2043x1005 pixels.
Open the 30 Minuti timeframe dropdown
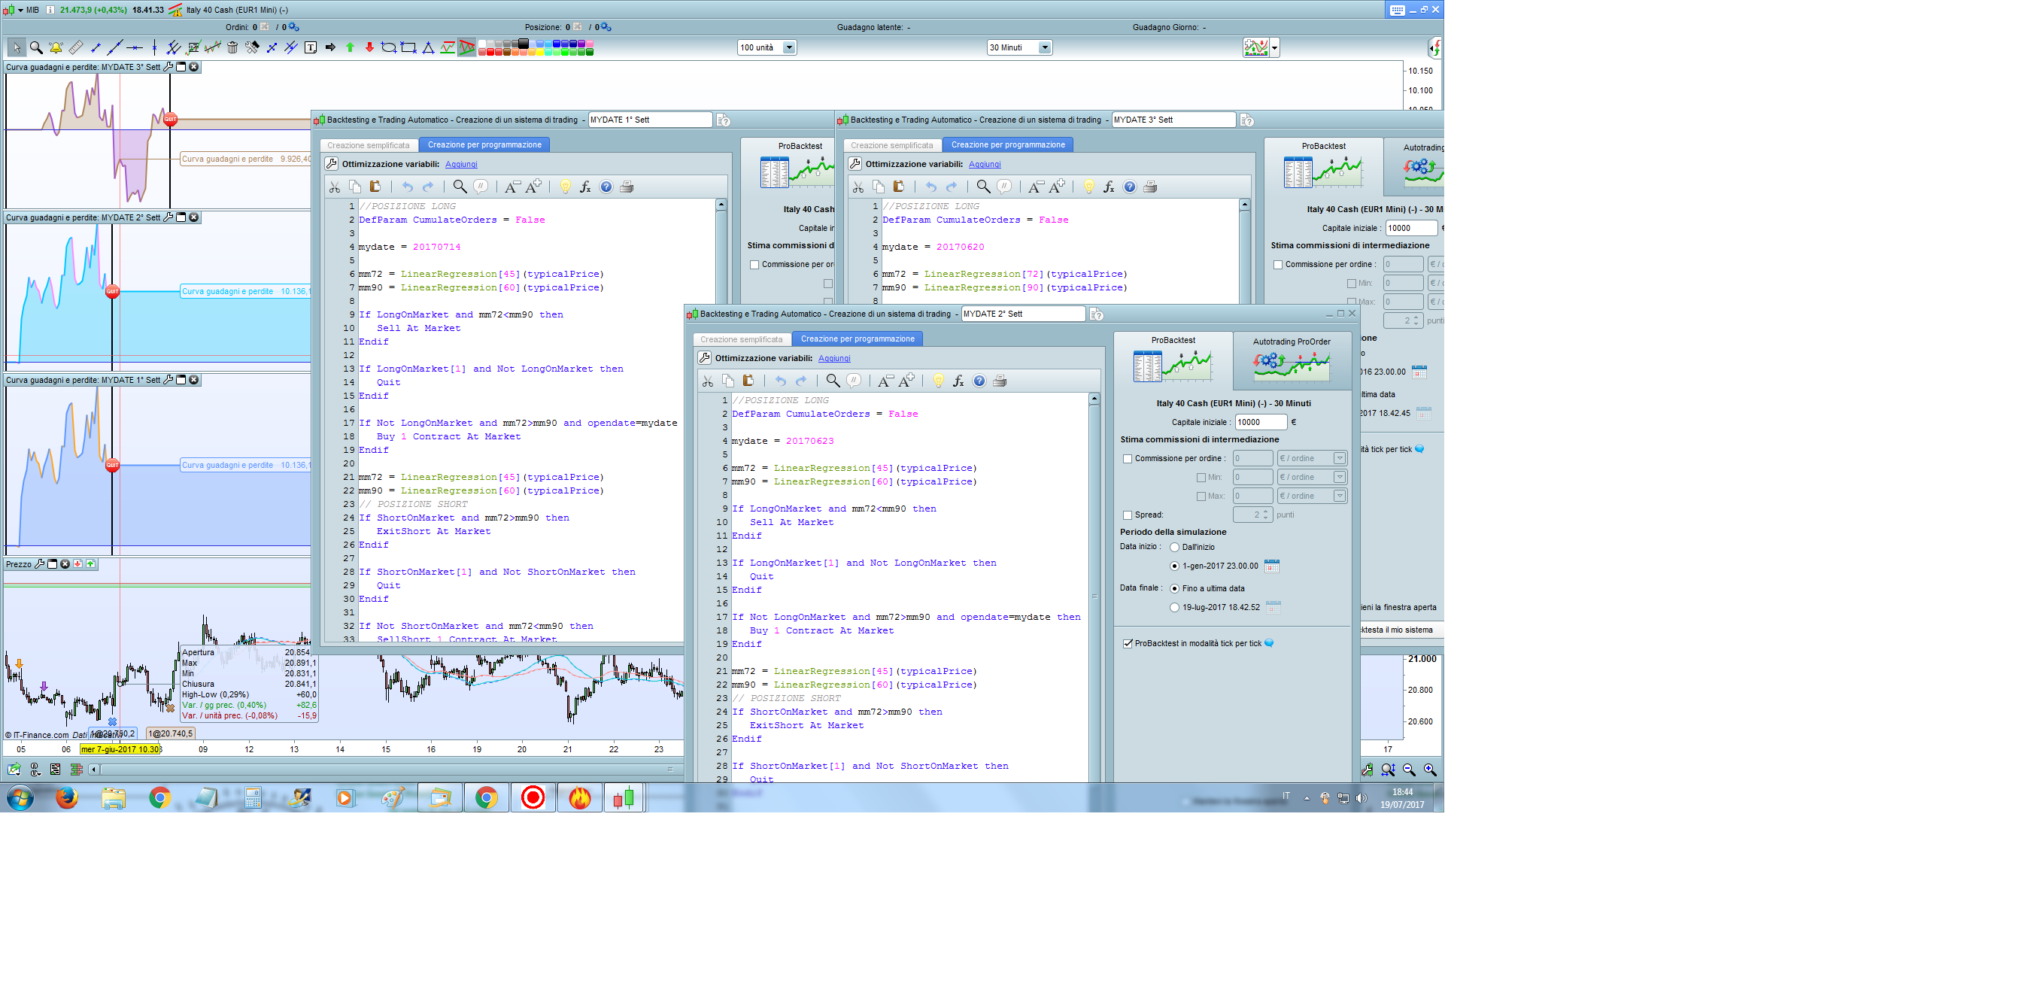point(1045,47)
